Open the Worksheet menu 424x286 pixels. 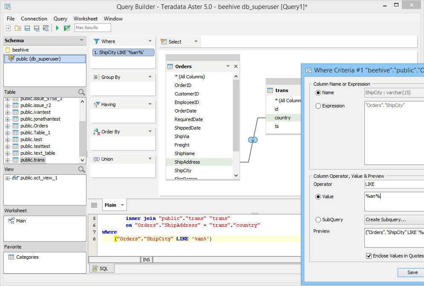coord(86,19)
